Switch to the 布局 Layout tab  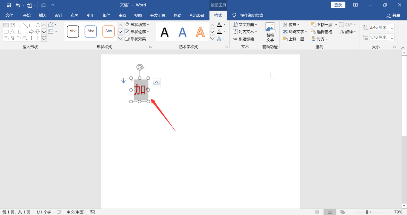[x=74, y=15]
